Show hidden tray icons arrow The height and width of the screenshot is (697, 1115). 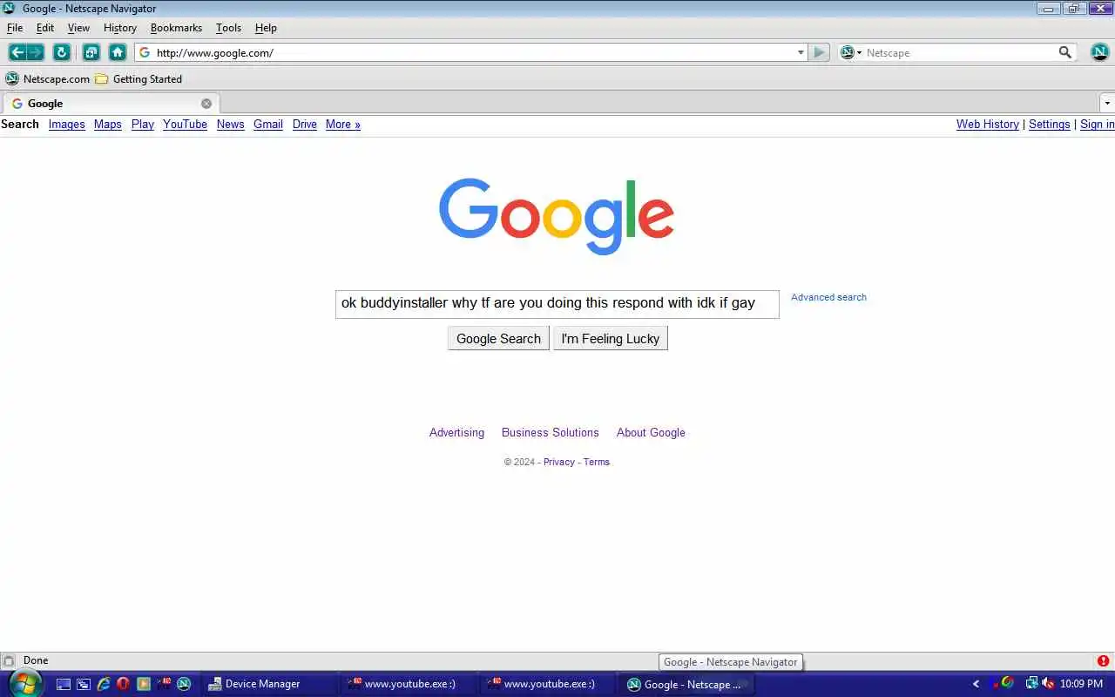pyautogui.click(x=976, y=684)
